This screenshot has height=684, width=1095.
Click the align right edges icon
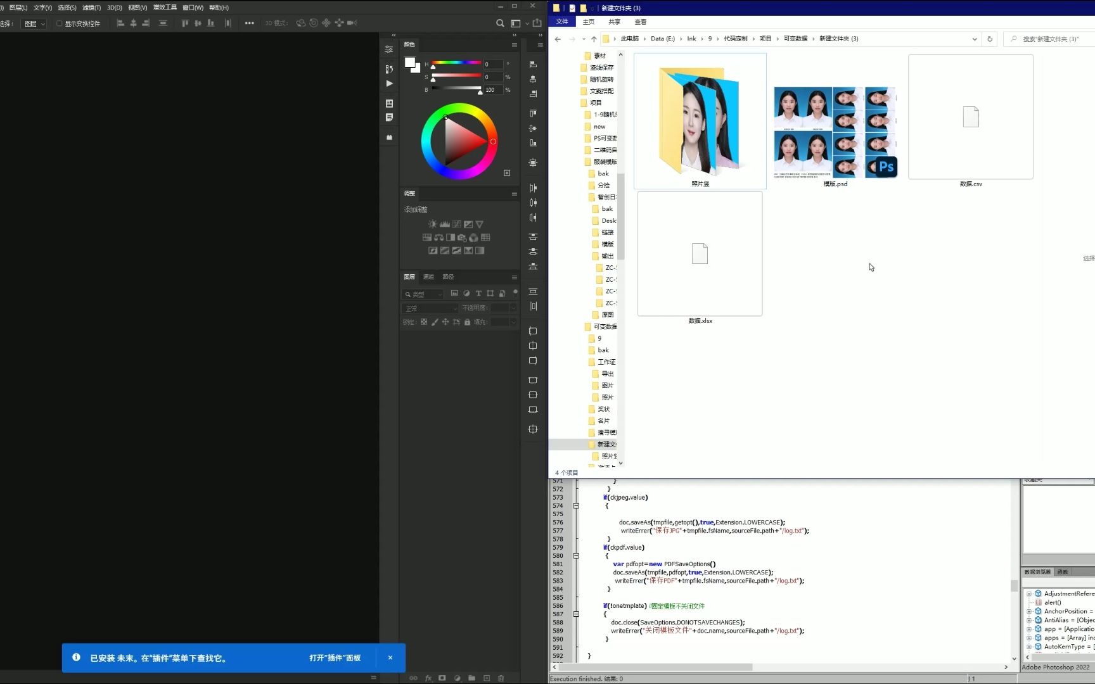click(146, 23)
